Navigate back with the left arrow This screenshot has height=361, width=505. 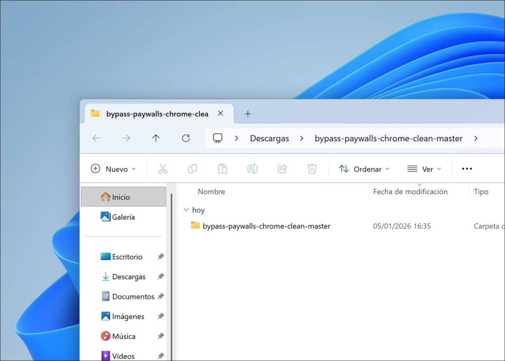(x=96, y=138)
